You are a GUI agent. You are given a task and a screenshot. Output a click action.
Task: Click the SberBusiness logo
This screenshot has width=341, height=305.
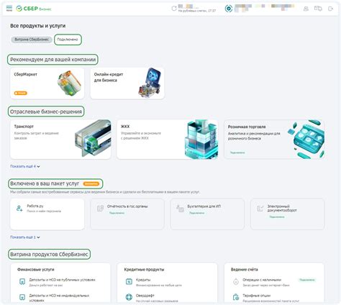coord(34,9)
